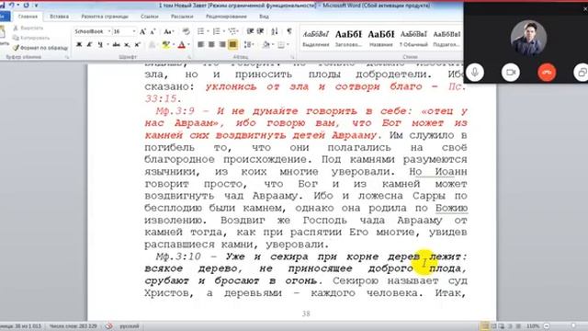
Task: Switch to the Ссылки tab
Action: tap(149, 17)
